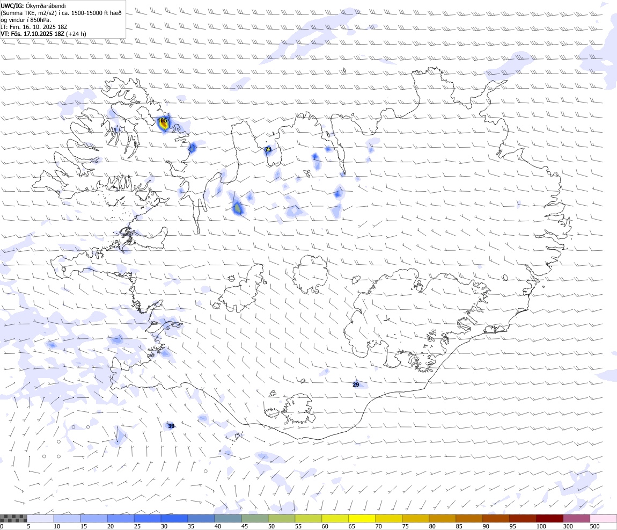Click the legend swatch between 70 and 75
Viewport: 617px width, 530px height.
tap(389, 518)
